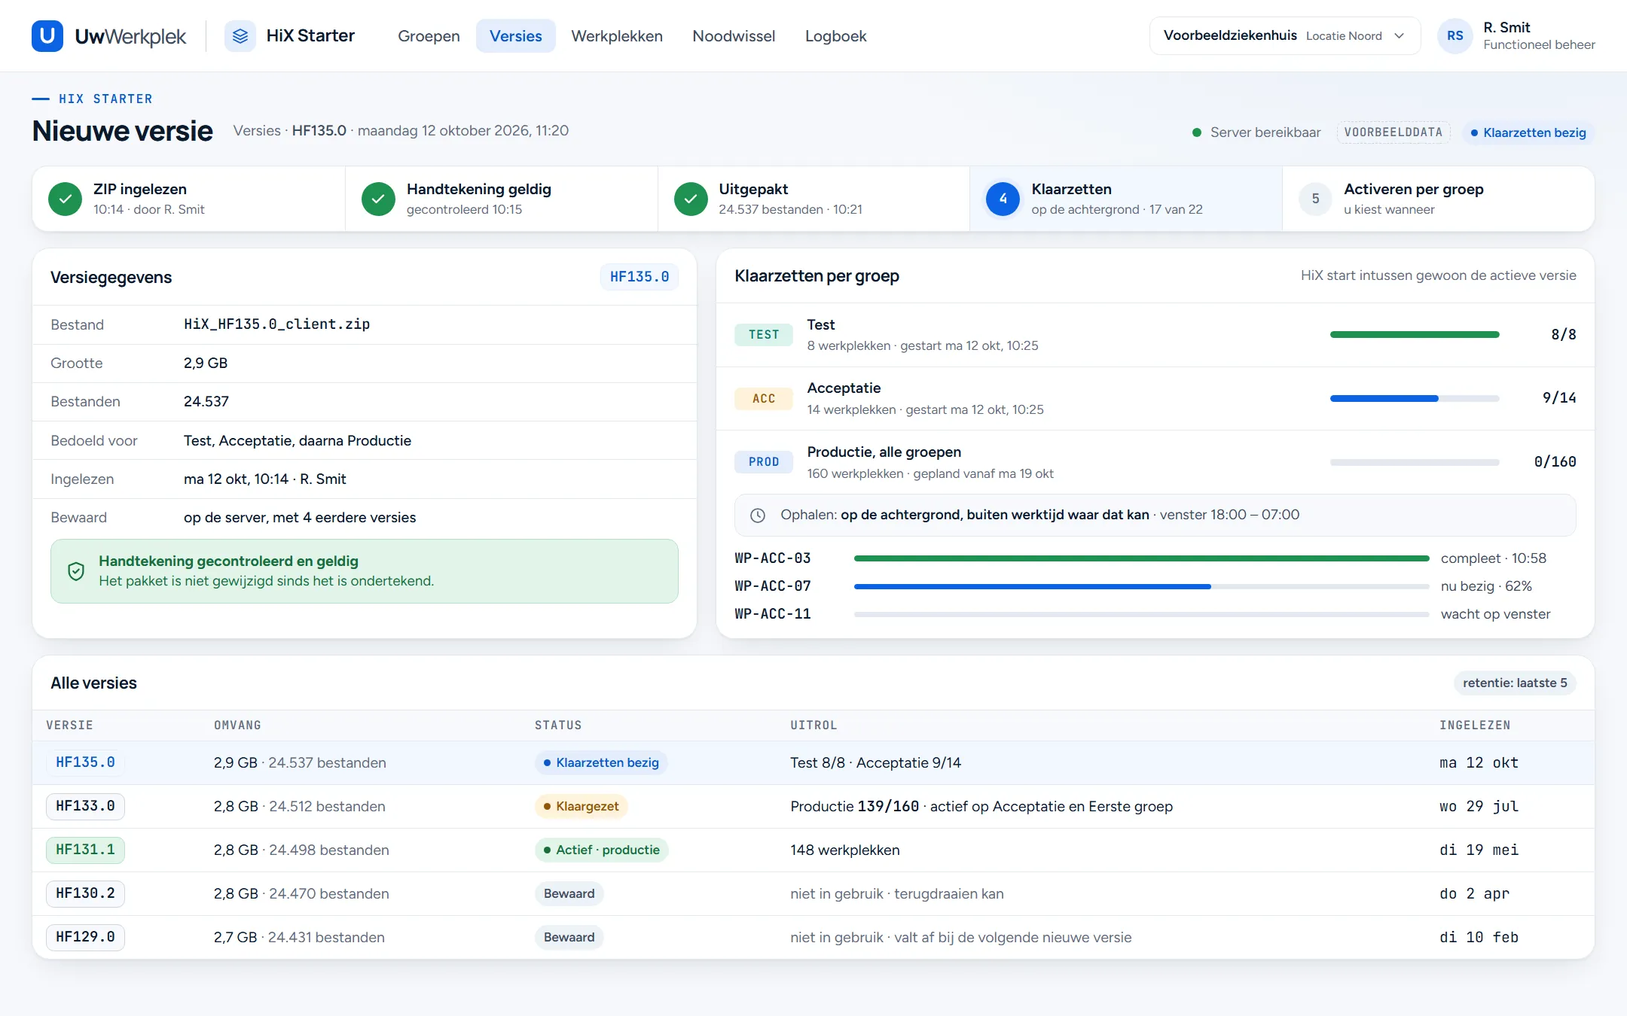1627x1016 pixels.
Task: Click the UwWerkplek logo icon
Action: [47, 35]
